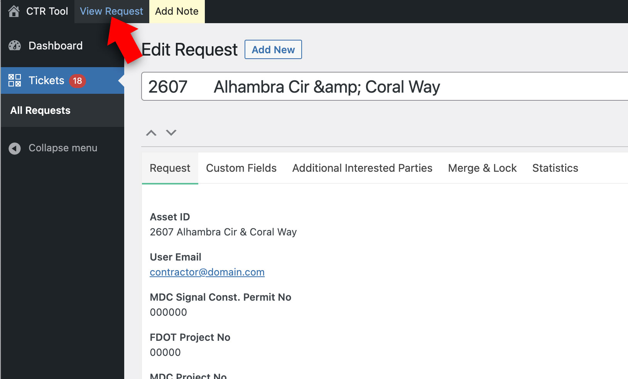
Task: Open the contractor@domain.com email link
Action: pos(207,272)
